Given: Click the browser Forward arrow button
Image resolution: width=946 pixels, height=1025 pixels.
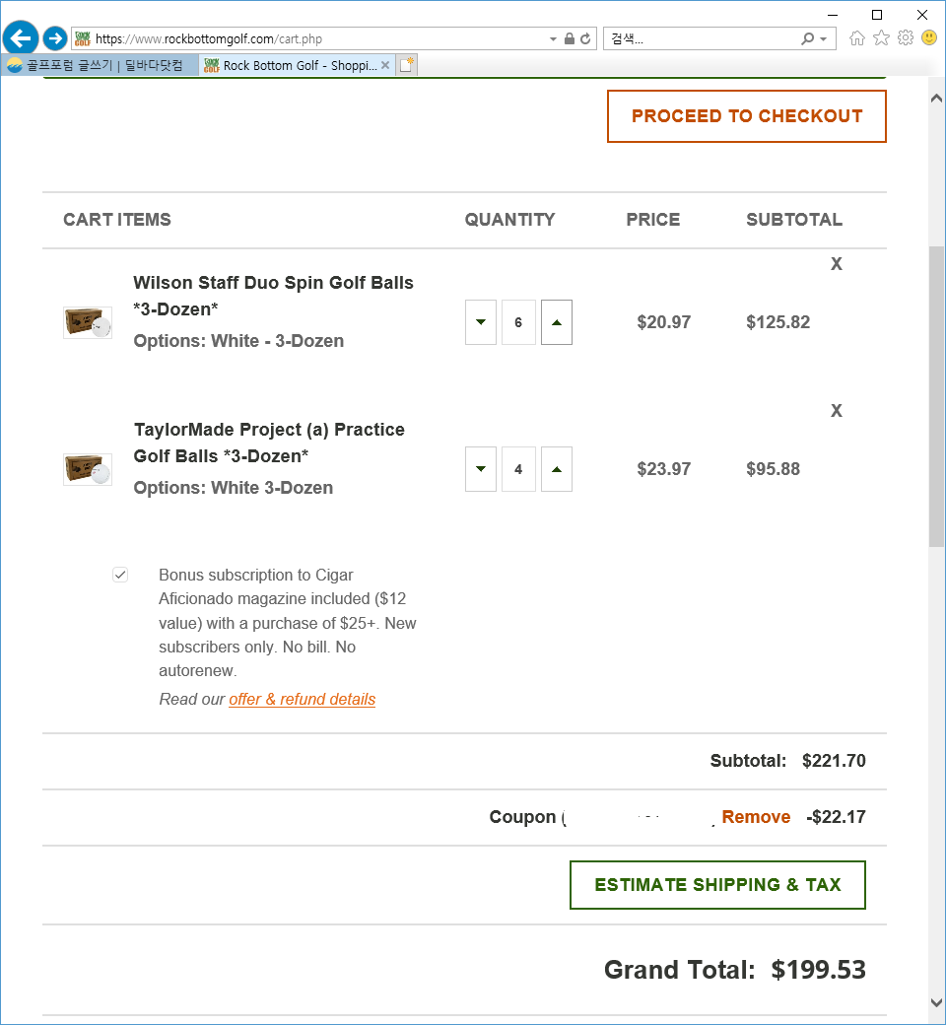Looking at the screenshot, I should 55,38.
